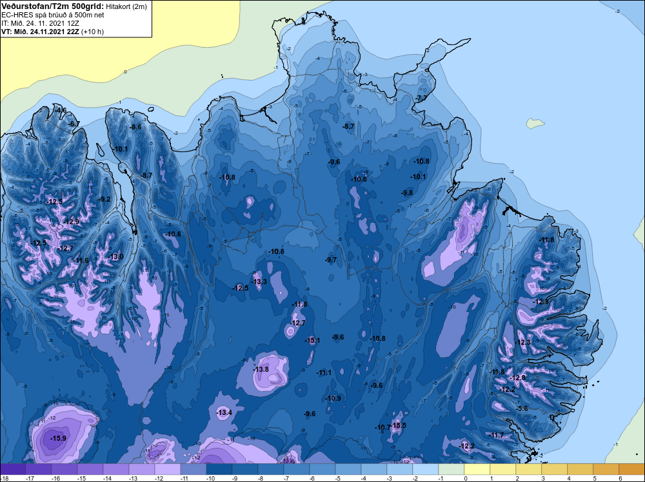Screen dimensions: 645x482
Task: Select the -11.7 temperature reading
Action: tap(496, 435)
